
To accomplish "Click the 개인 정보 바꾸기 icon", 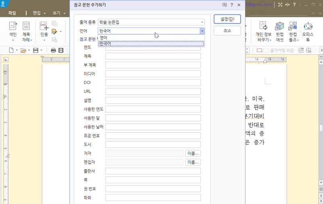I will (263, 26).
